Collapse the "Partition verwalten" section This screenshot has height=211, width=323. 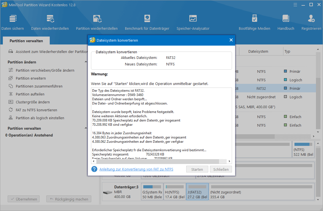point(86,128)
